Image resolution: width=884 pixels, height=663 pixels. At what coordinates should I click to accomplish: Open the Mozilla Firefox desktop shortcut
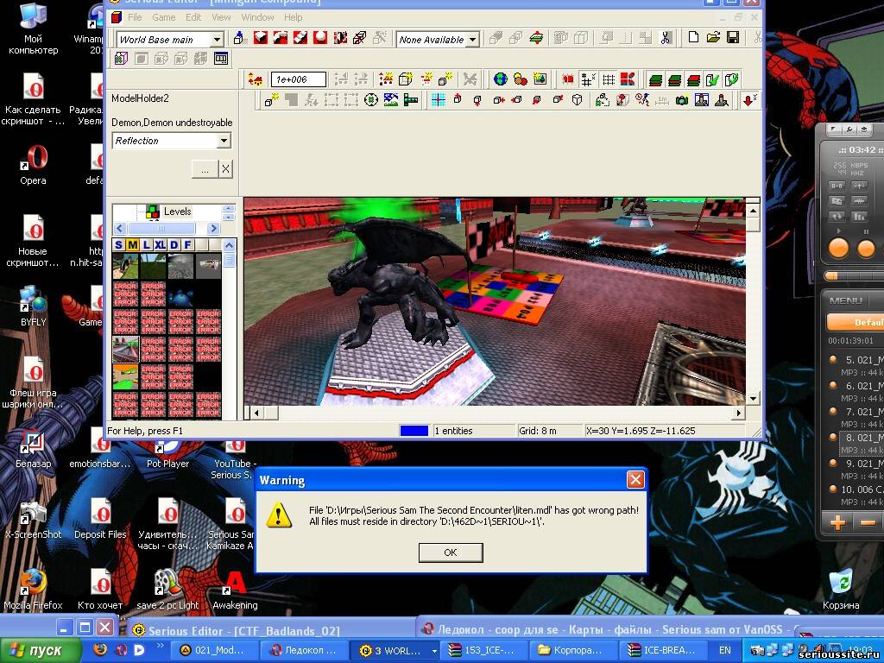[33, 589]
